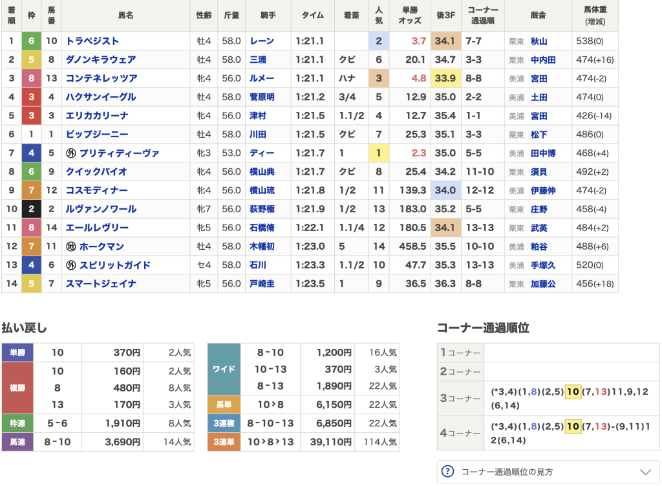Open jockey 石橋脩 profile
662x486 pixels.
click(x=262, y=227)
